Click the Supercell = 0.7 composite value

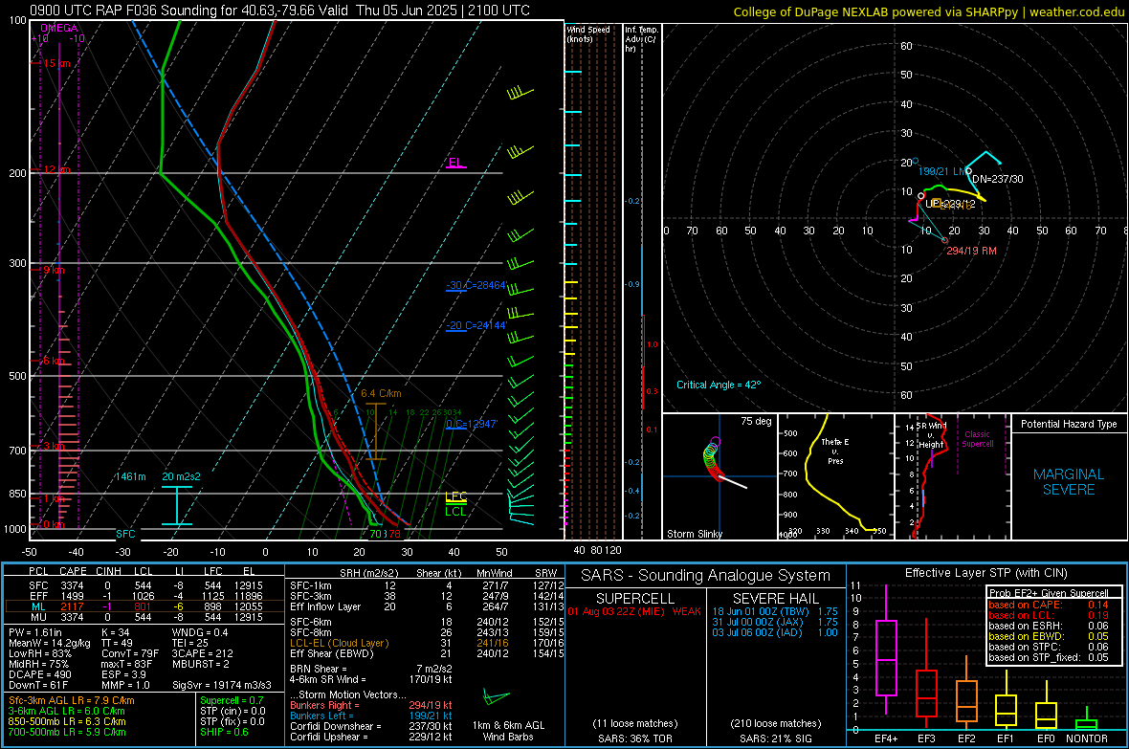click(x=232, y=700)
